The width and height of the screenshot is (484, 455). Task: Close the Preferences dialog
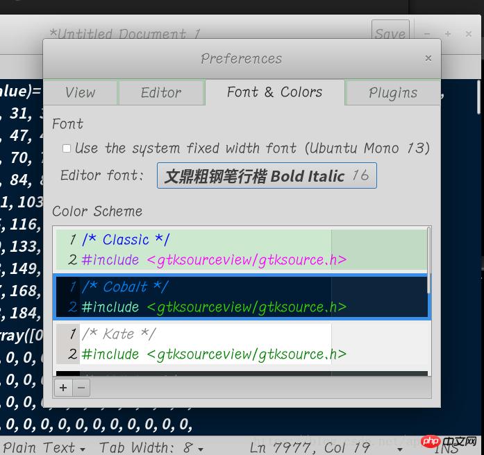click(x=428, y=58)
